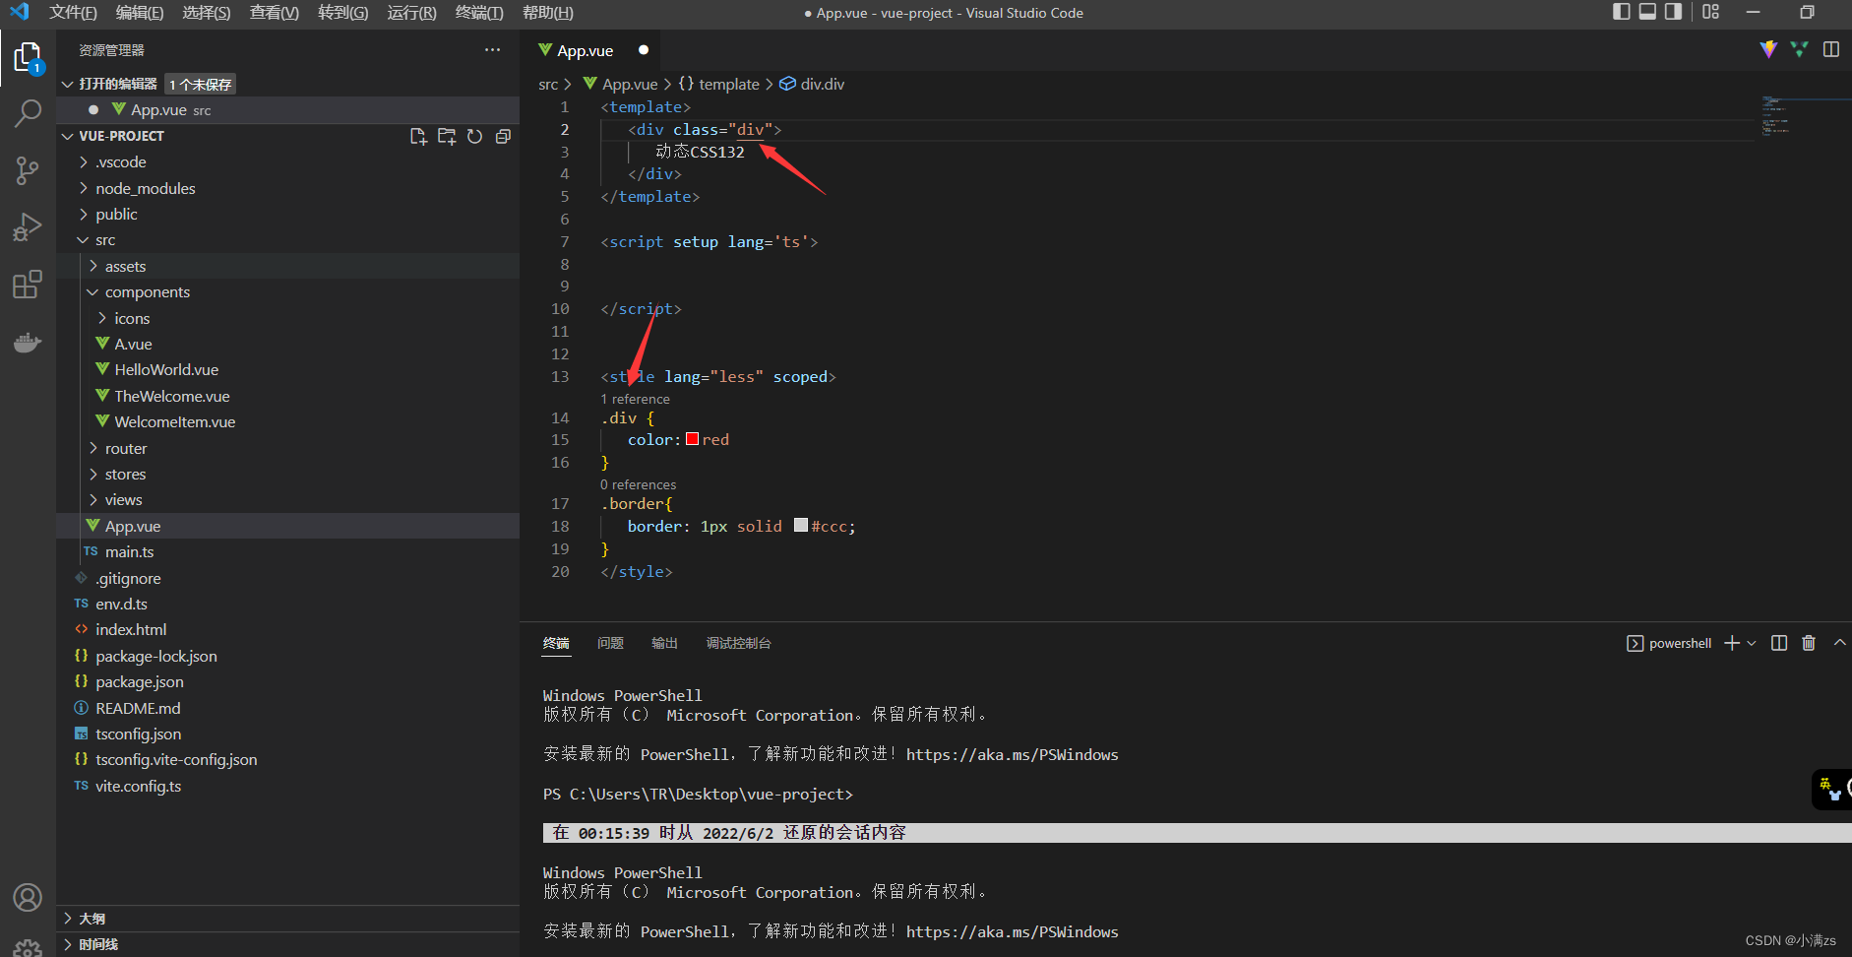Click the Volar Vue icon in editor toolbar

pos(1799,49)
